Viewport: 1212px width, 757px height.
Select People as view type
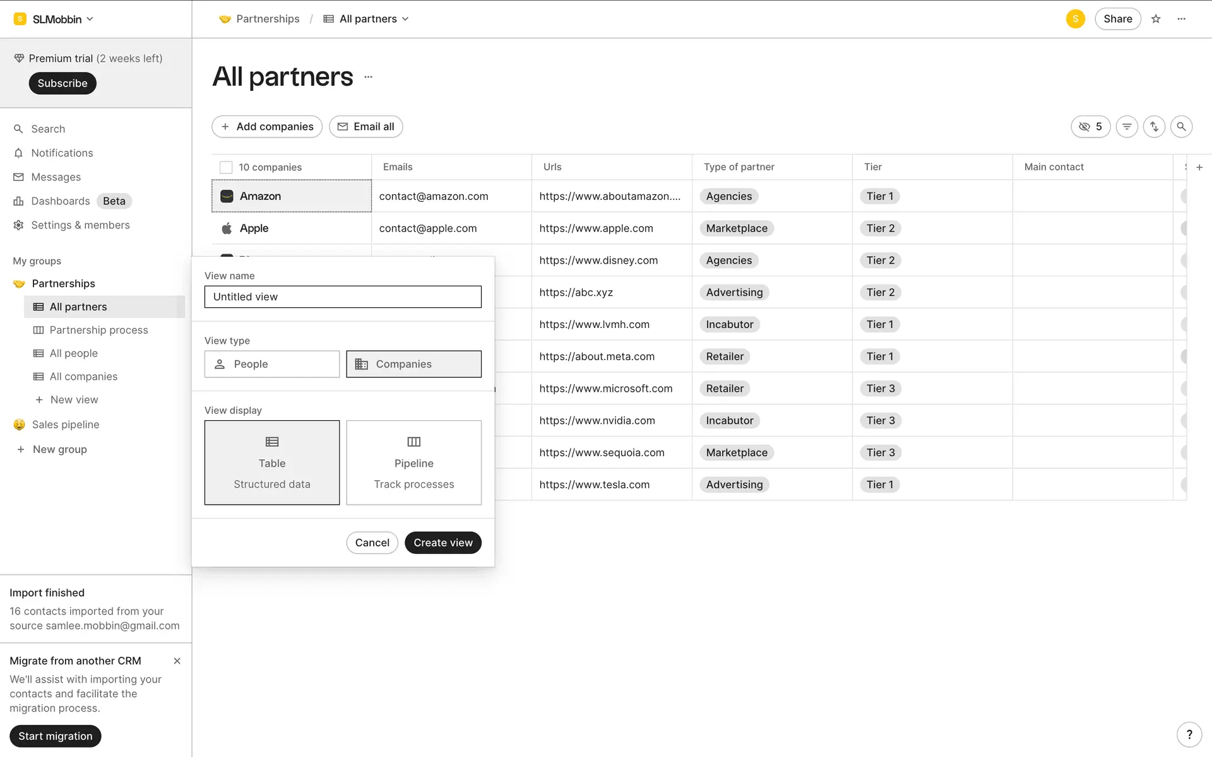point(271,364)
